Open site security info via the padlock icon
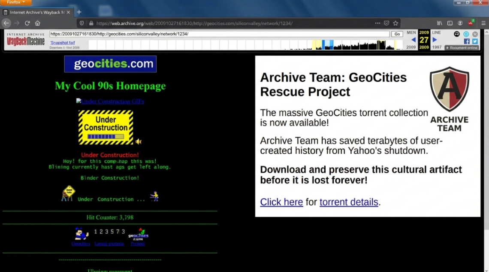The width and height of the screenshot is (489, 272). [x=92, y=23]
